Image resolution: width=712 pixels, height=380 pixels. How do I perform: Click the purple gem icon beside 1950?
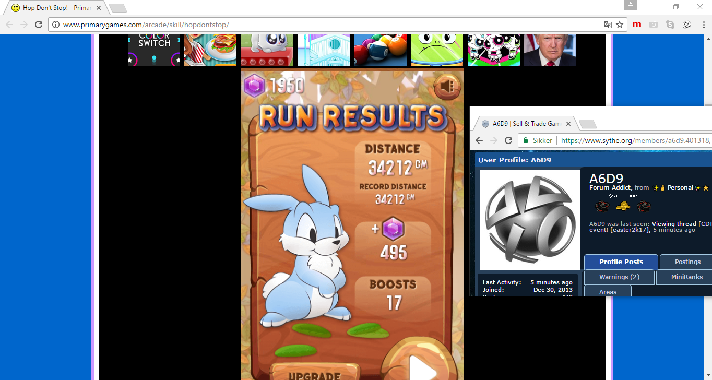pos(255,86)
